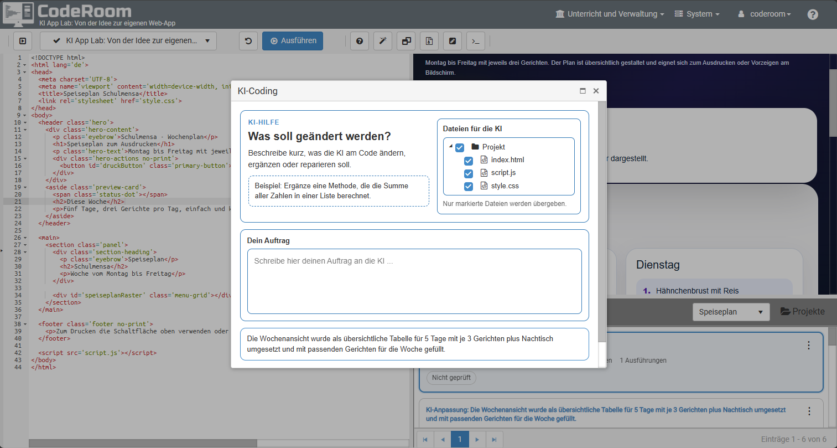This screenshot has height=448, width=837.
Task: Fold code at line 9 body tag
Action: coord(25,115)
